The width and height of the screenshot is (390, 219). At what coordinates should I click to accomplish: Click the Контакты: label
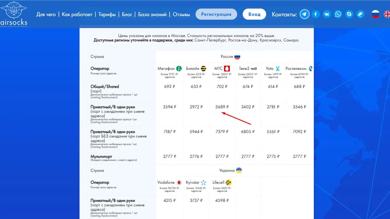click(284, 15)
